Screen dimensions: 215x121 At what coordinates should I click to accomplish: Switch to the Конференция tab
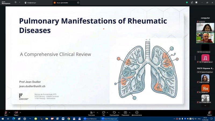tap(30, 2)
